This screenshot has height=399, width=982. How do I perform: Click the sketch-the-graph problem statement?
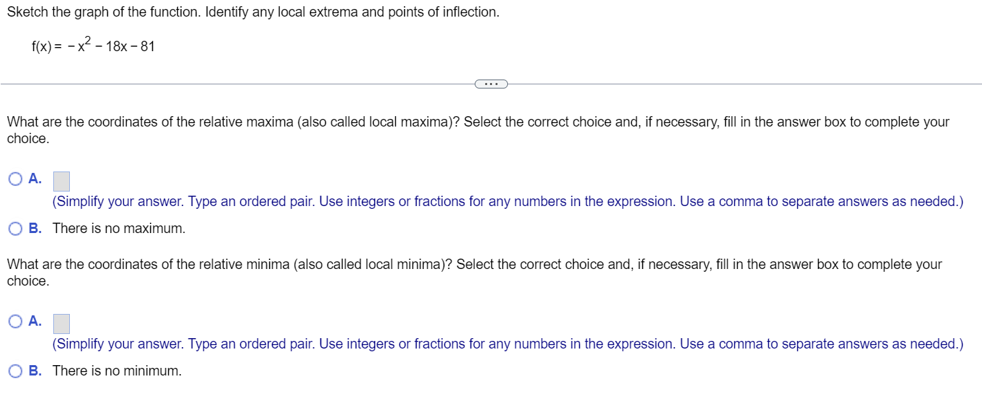253,12
